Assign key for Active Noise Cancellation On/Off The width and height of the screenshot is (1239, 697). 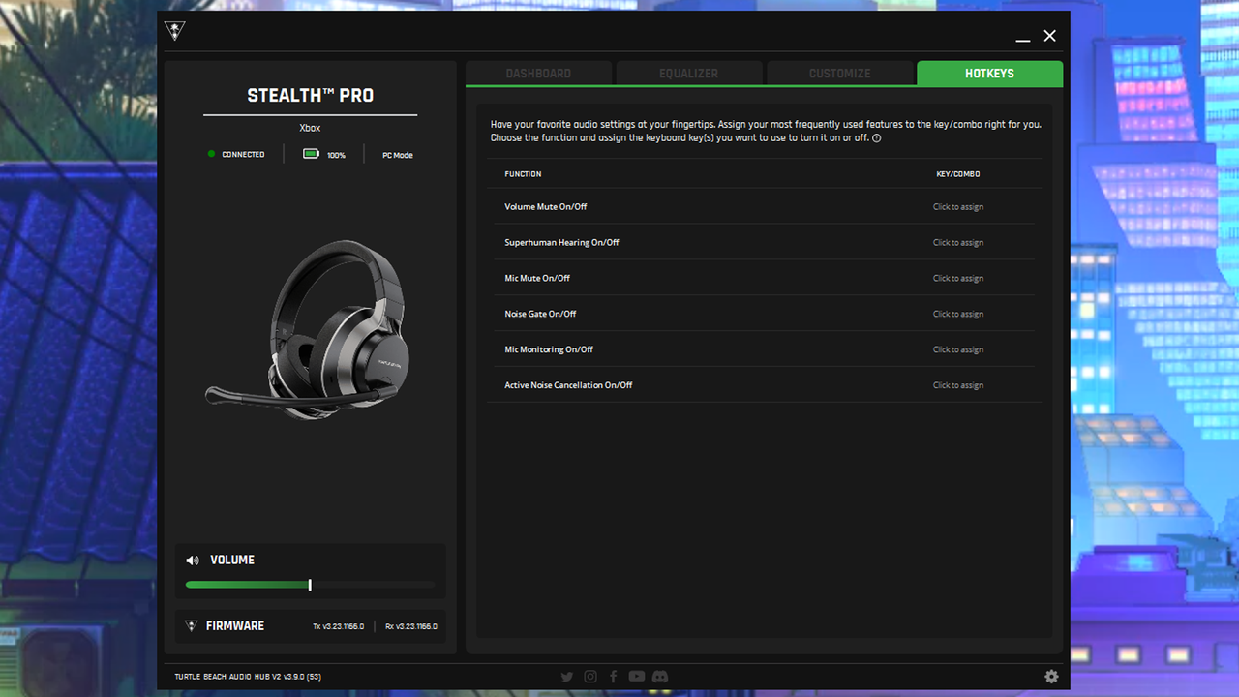(958, 385)
